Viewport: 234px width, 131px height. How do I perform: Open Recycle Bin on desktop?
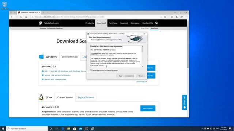pyautogui.click(x=4, y=5)
